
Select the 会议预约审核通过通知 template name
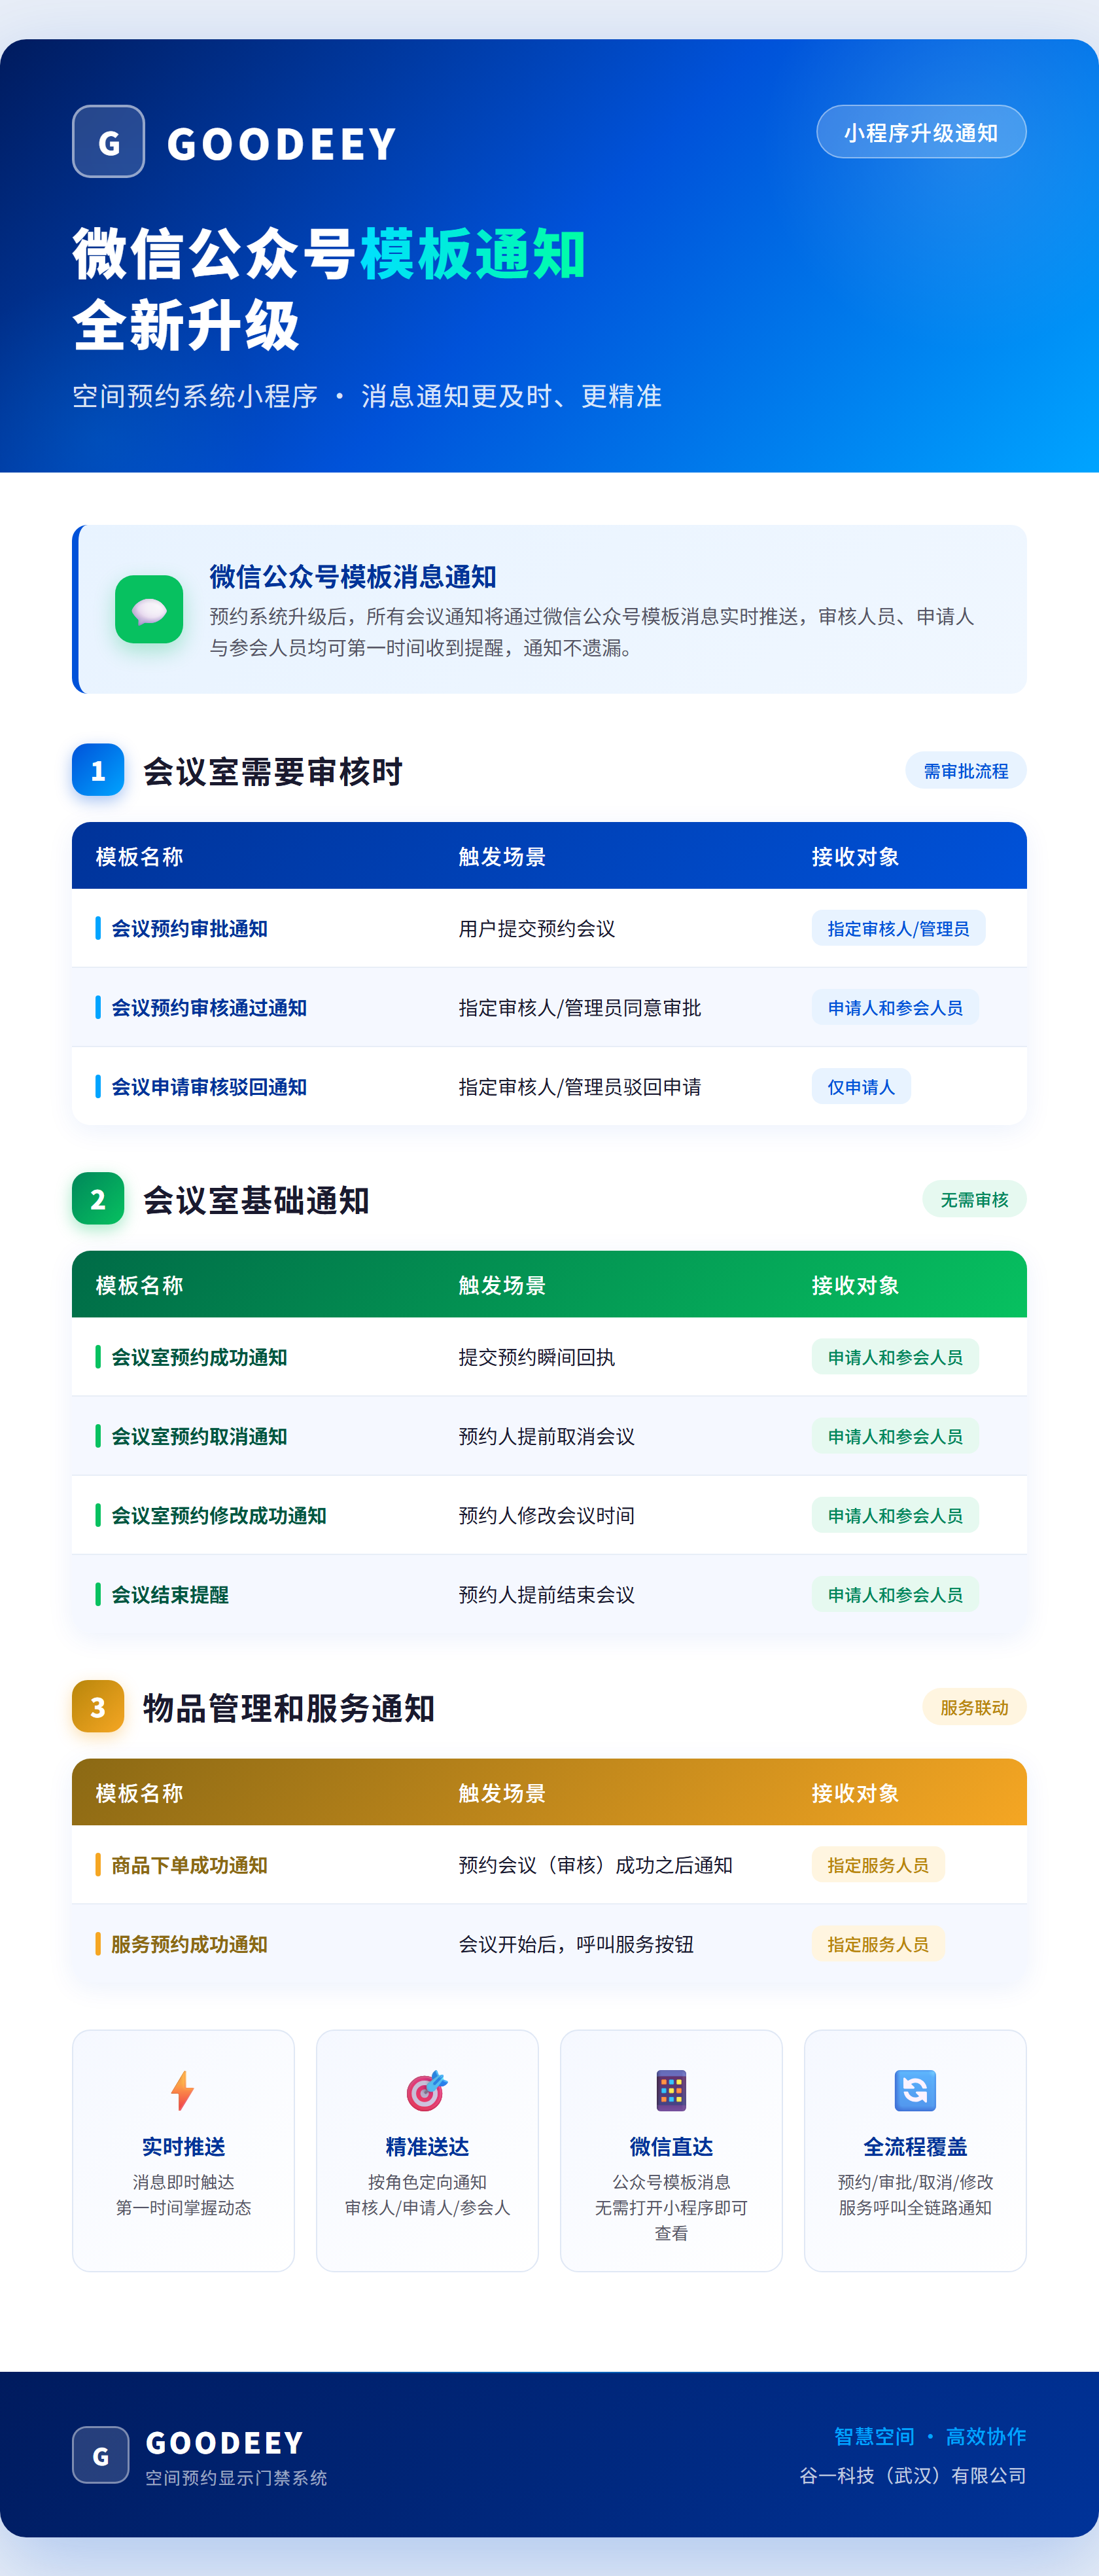pyautogui.click(x=209, y=1007)
